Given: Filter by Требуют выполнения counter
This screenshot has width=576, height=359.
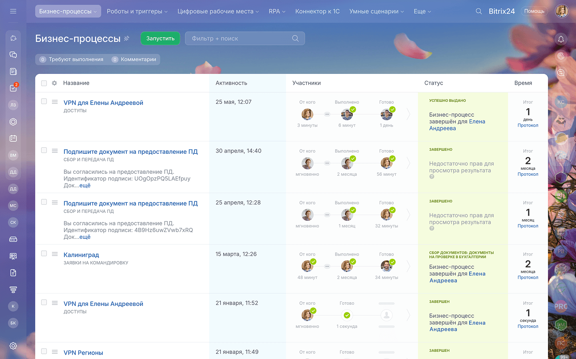Looking at the screenshot, I should click(72, 60).
